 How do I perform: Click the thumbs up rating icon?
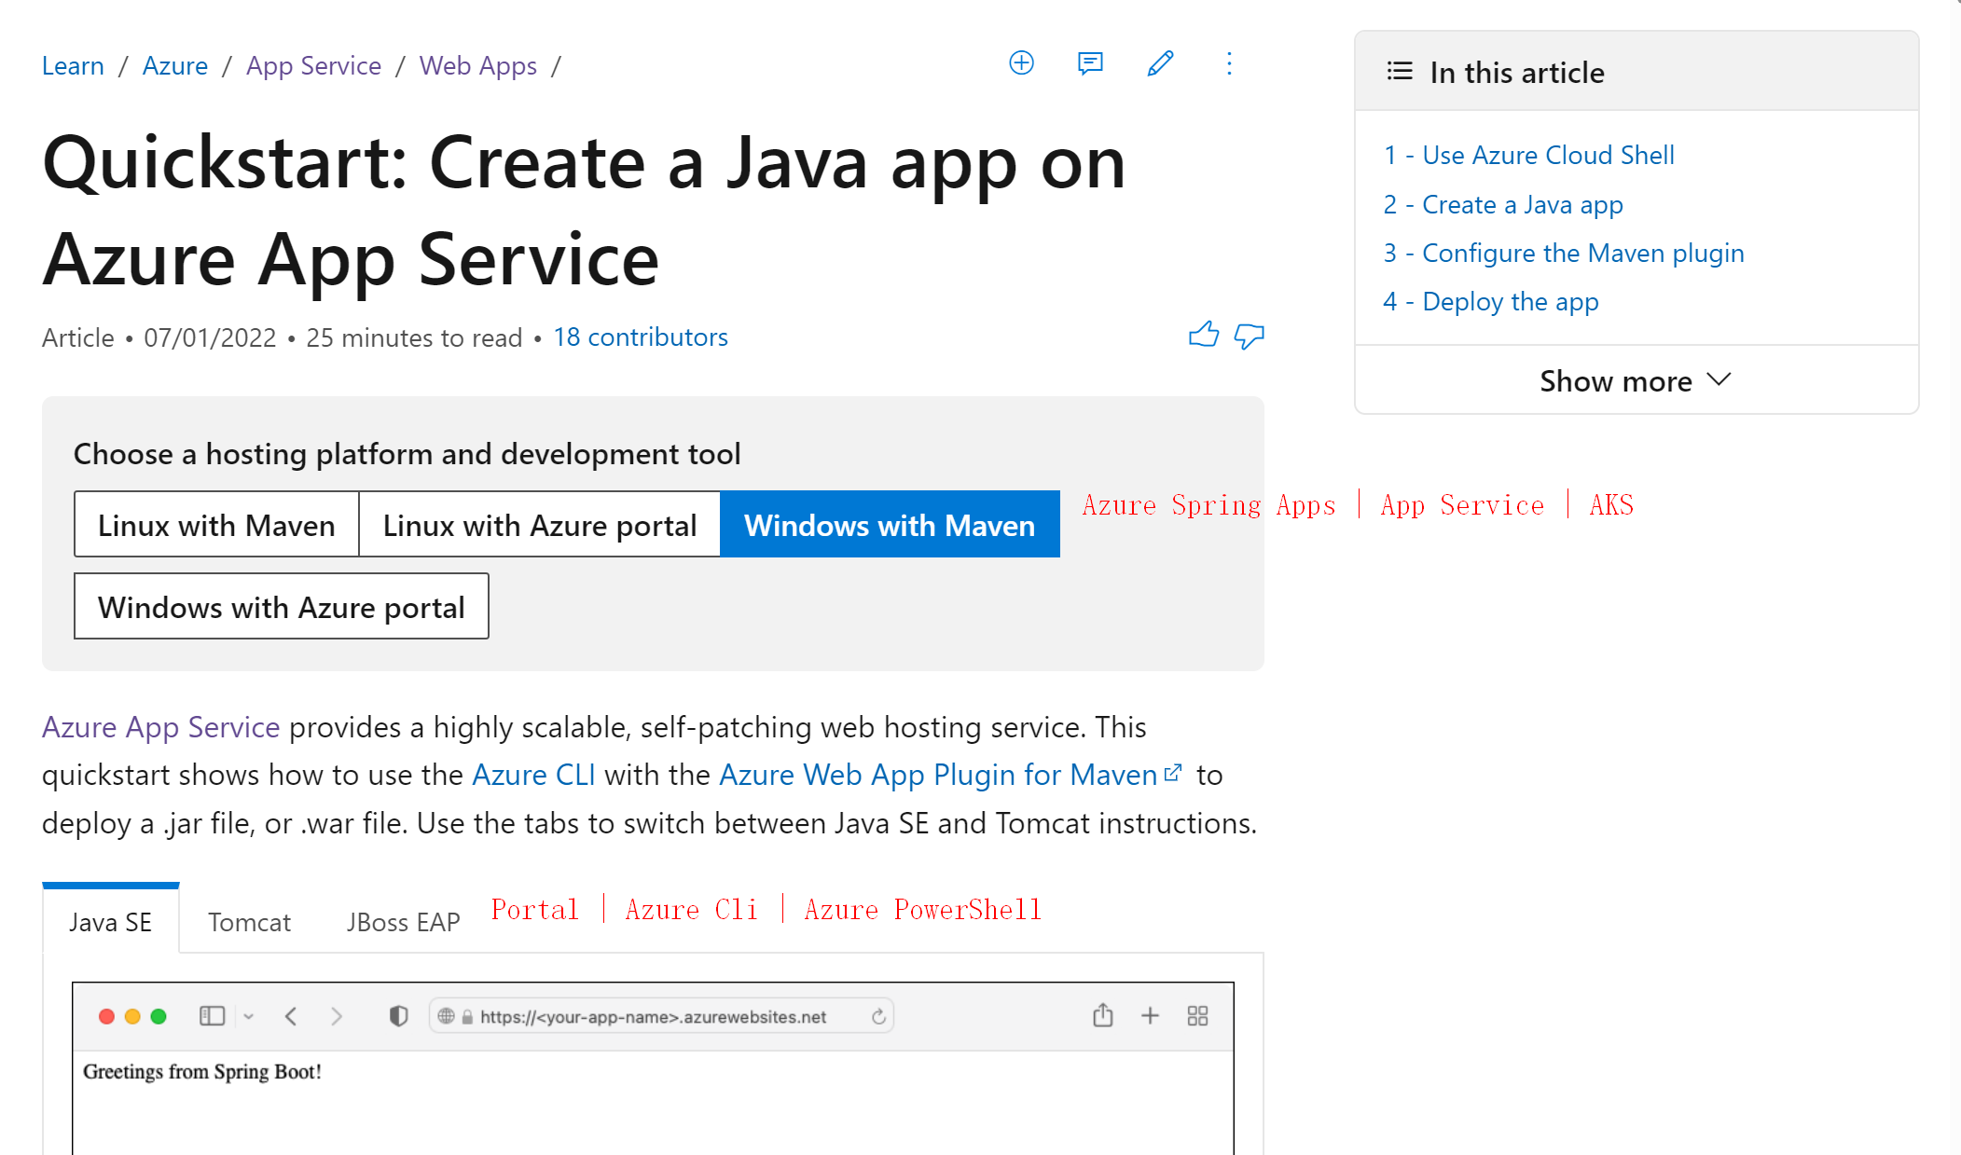click(1204, 335)
